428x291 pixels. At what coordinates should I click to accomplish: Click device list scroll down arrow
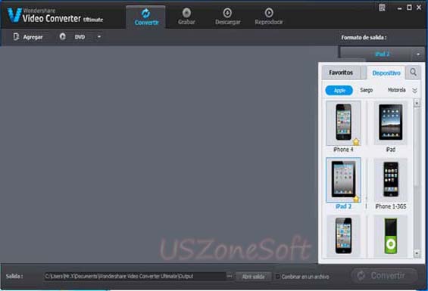point(417,253)
